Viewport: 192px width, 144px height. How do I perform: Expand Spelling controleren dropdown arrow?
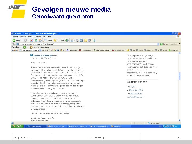[x=110, y=50]
